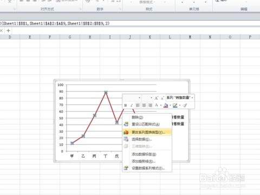
Task: Click the 编辑 ribbon group label
Action: [x=244, y=9]
